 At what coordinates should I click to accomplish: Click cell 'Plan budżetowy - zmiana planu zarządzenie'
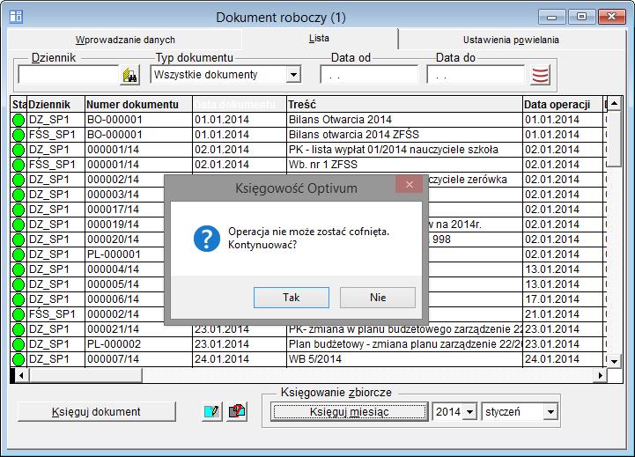pyautogui.click(x=404, y=344)
